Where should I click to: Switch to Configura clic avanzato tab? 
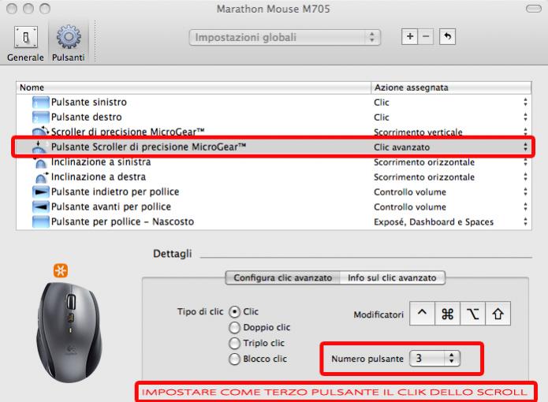pos(283,278)
